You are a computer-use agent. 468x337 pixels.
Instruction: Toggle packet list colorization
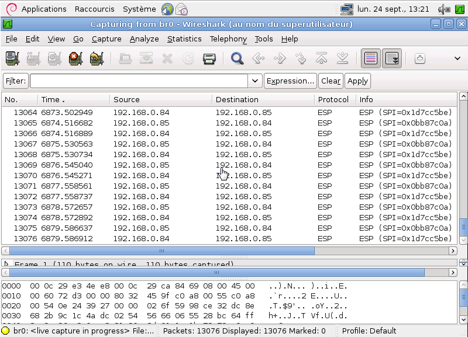(370, 58)
